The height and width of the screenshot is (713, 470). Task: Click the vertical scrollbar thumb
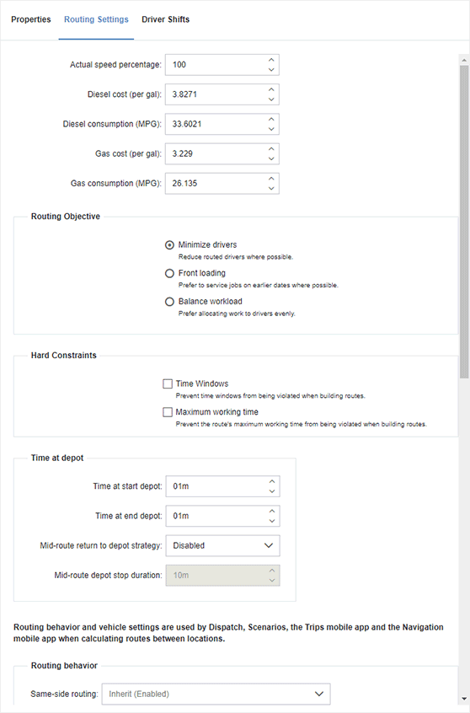(x=464, y=222)
